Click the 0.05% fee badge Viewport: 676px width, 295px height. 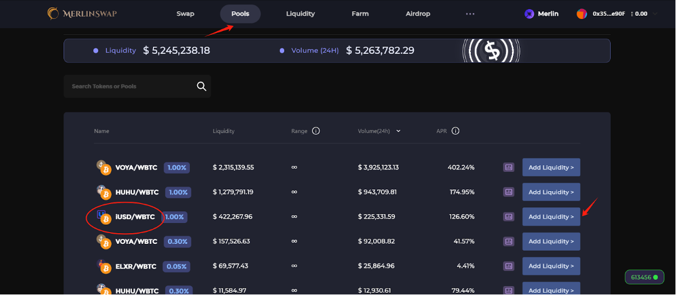click(177, 266)
